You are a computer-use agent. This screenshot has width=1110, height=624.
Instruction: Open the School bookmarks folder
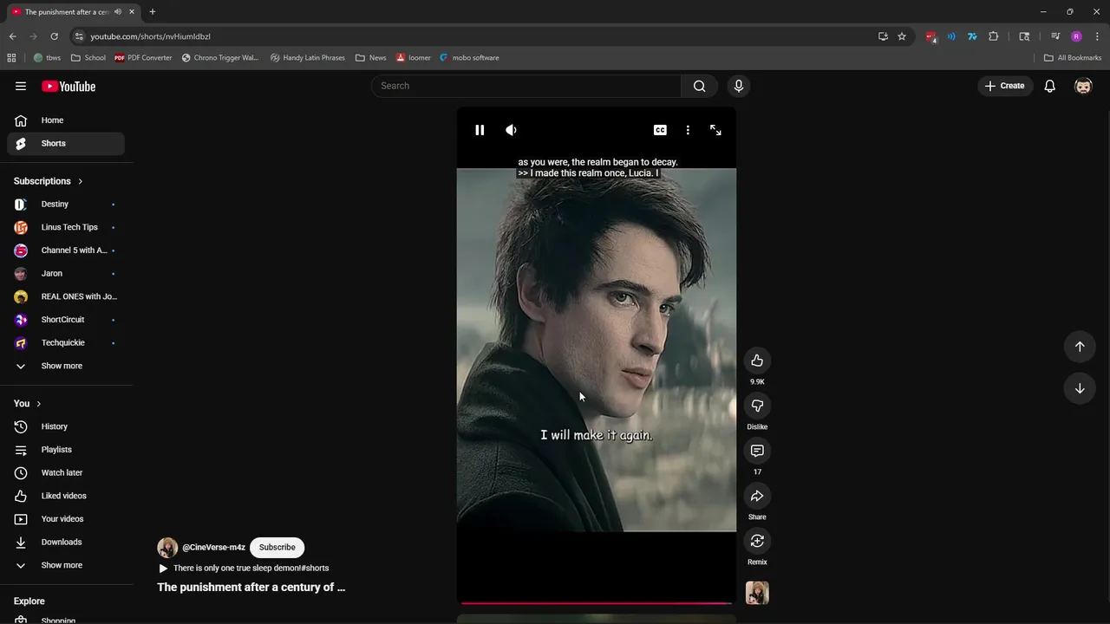(88, 58)
